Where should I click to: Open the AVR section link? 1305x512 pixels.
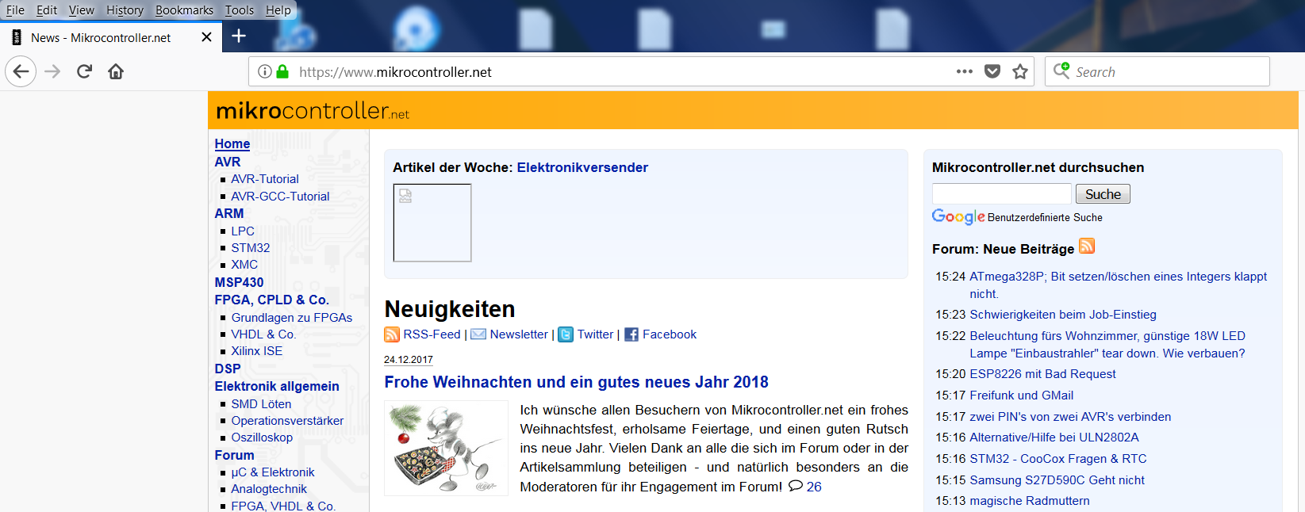228,162
